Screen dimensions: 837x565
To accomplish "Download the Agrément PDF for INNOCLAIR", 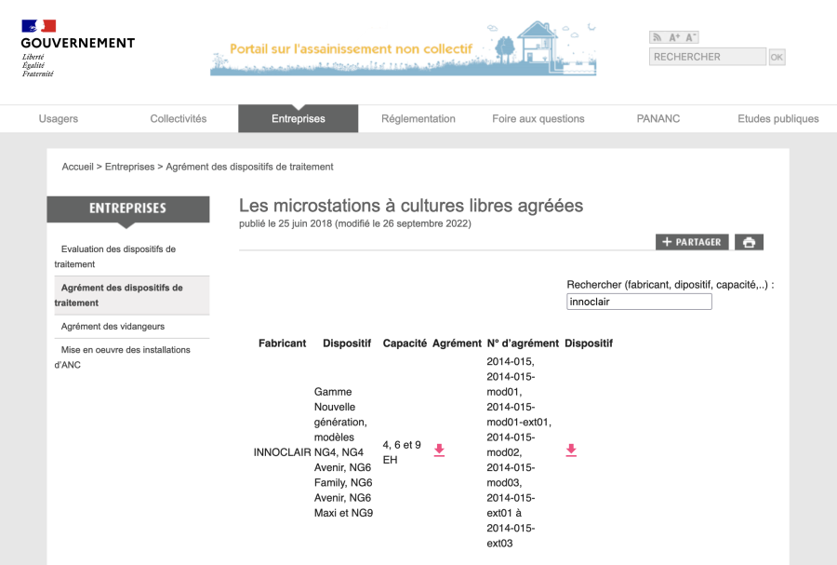I will pyautogui.click(x=439, y=450).
